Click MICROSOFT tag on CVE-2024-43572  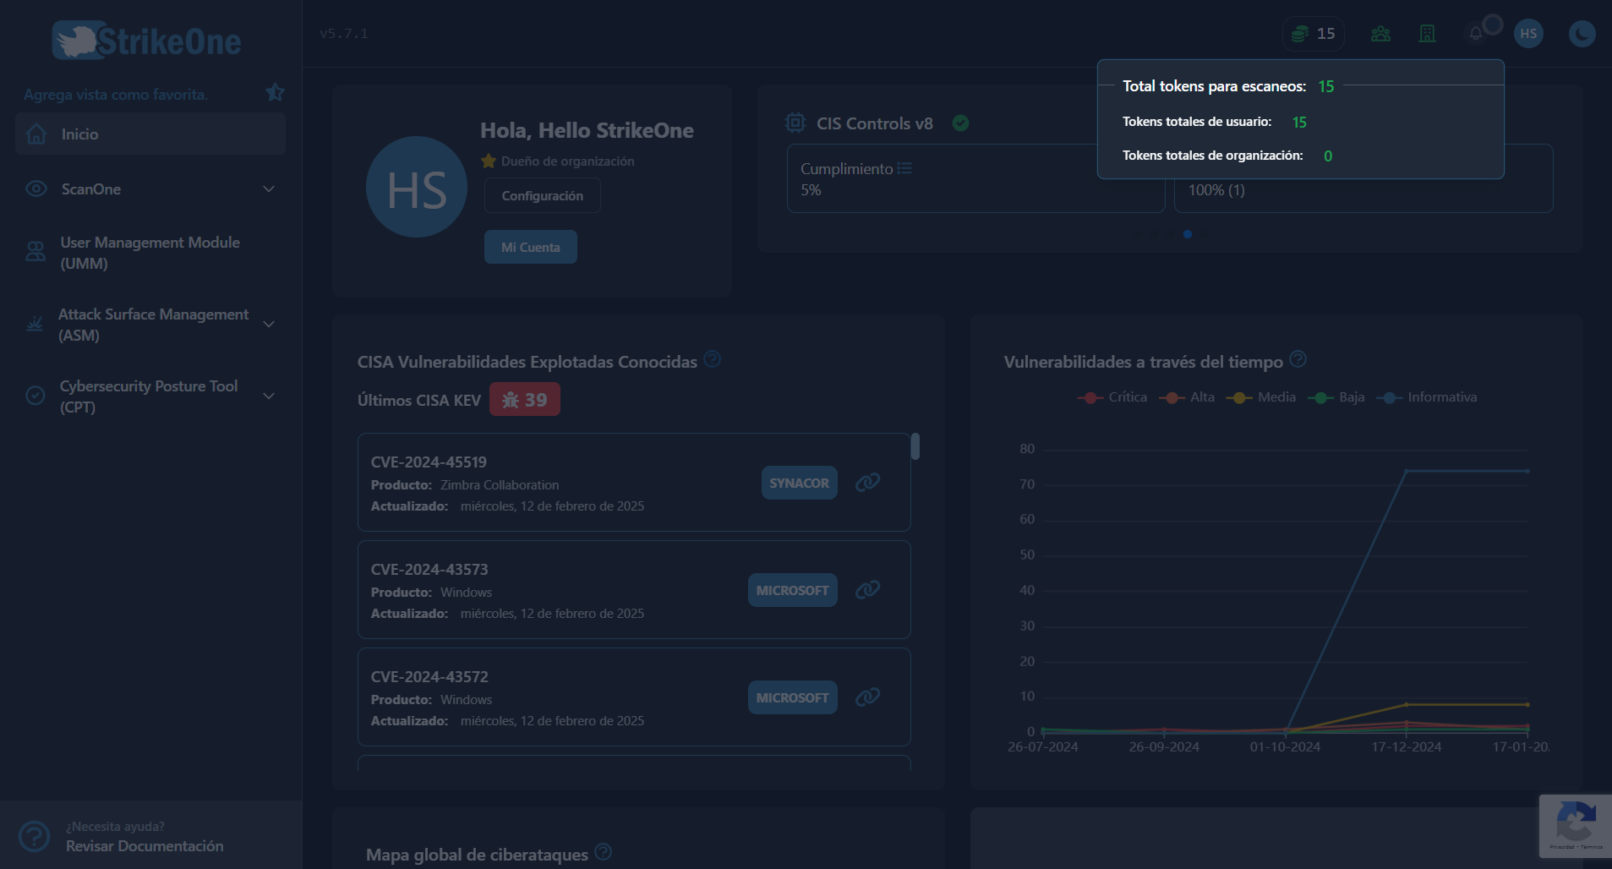click(x=793, y=697)
